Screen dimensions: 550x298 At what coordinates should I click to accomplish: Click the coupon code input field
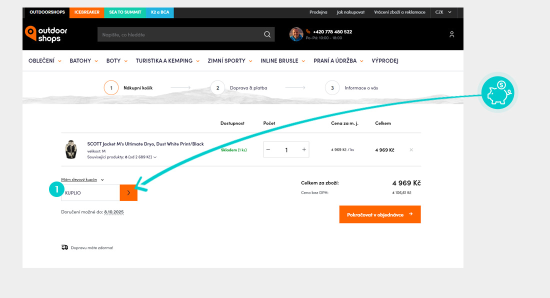pyautogui.click(x=91, y=192)
